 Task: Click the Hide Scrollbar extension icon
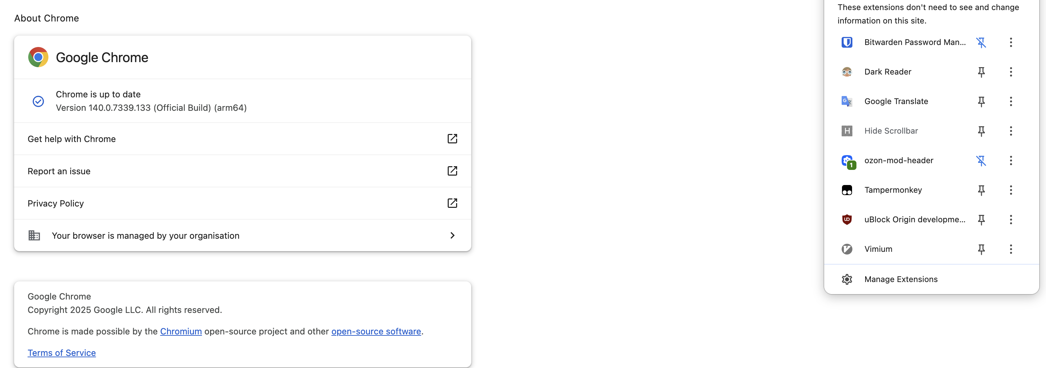pyautogui.click(x=847, y=131)
